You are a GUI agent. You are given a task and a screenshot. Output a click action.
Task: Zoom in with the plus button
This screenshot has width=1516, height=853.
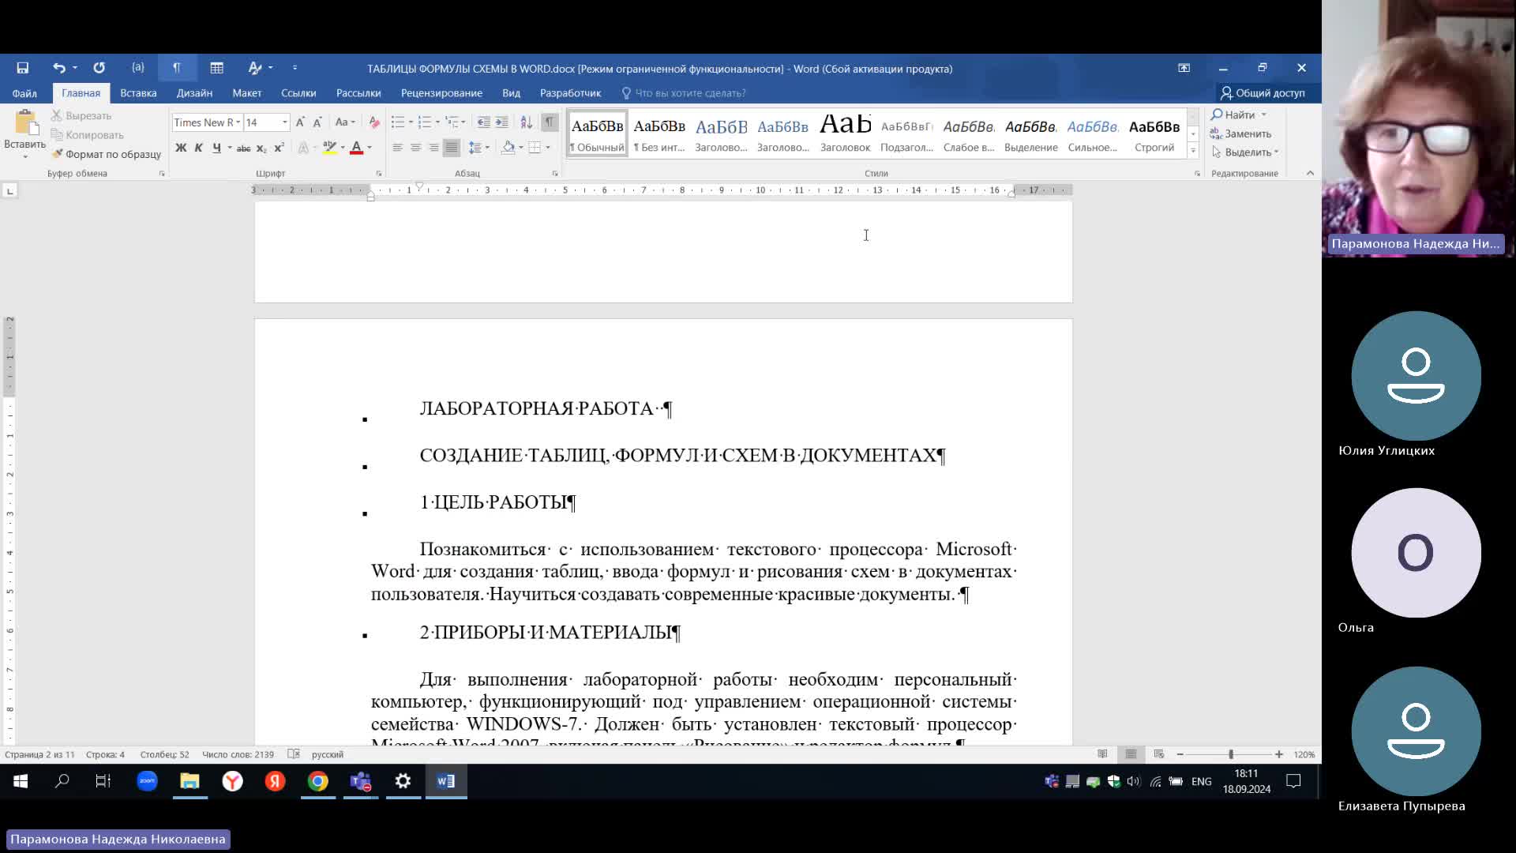tap(1279, 754)
